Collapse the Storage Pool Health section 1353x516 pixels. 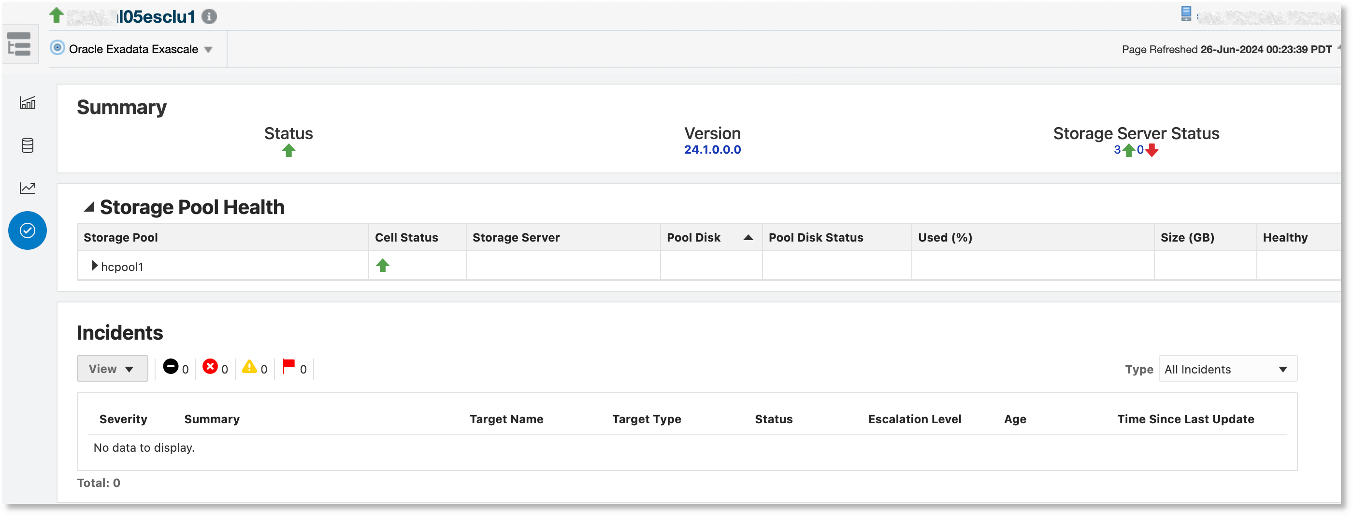89,207
